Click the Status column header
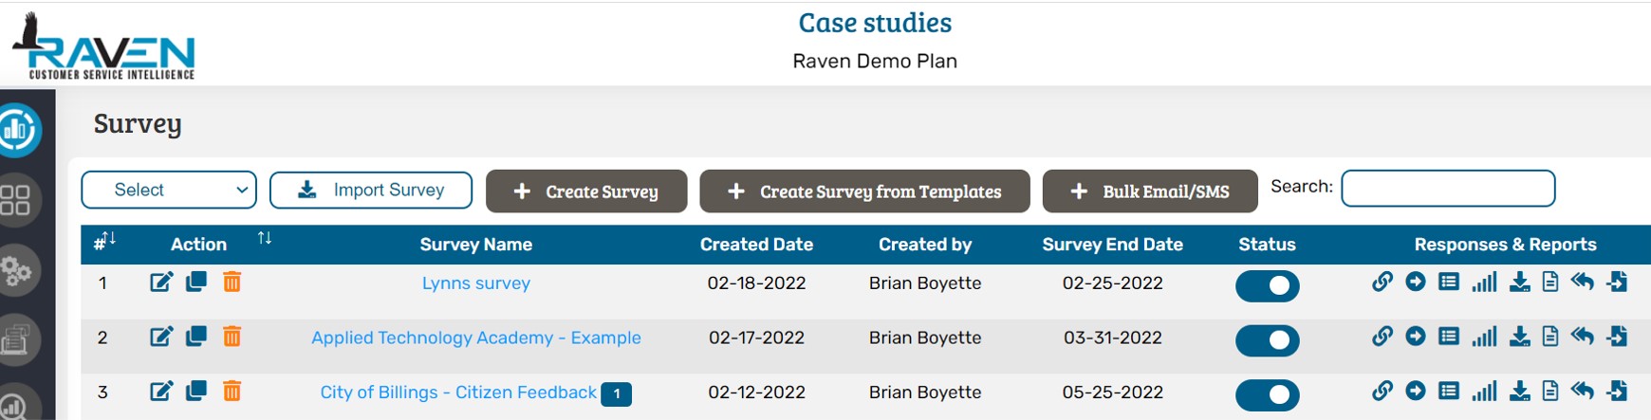 tap(1267, 244)
